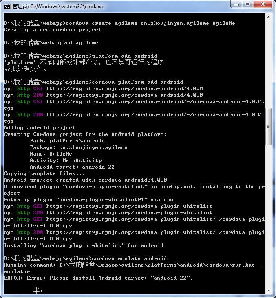The height and width of the screenshot is (298, 276).
Task: Click 'Copying template files...' line
Action: [x=44, y=173]
